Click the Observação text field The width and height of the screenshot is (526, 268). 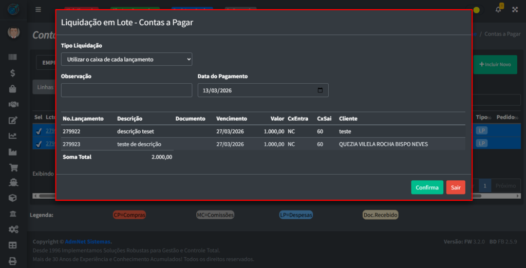click(x=126, y=90)
